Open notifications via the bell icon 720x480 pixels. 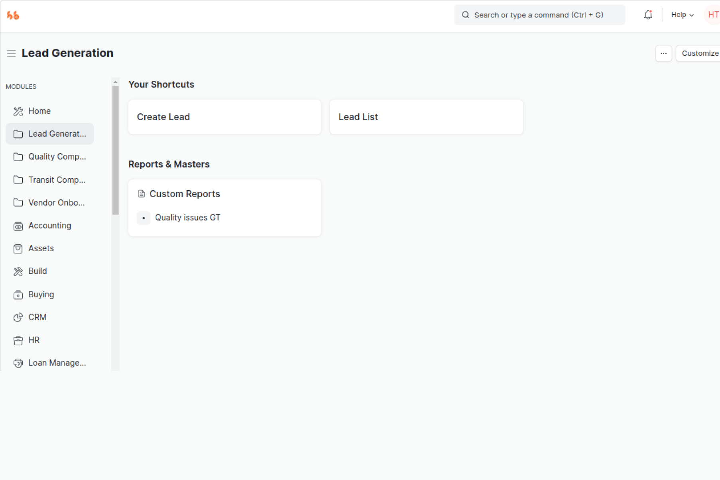[x=648, y=15]
